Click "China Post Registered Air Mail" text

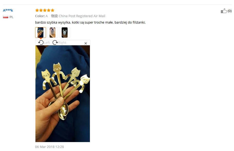tap(82, 16)
